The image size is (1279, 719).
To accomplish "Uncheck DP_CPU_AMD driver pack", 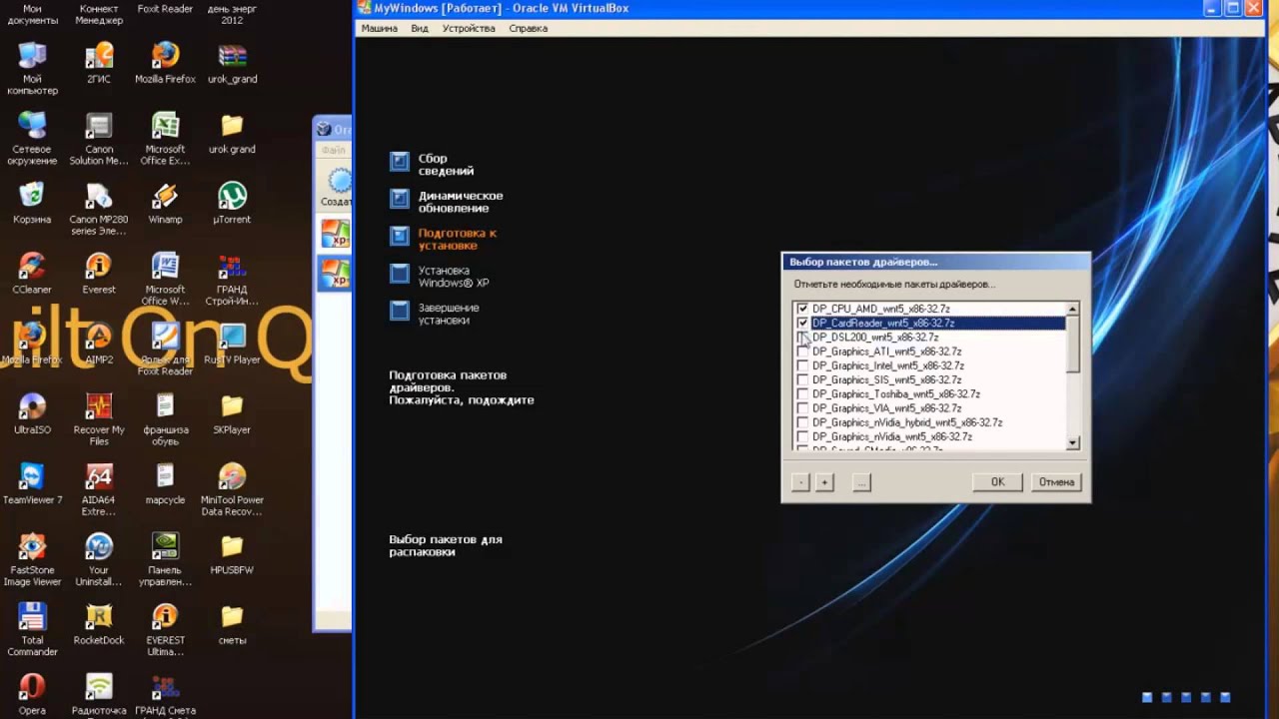I will pos(802,309).
